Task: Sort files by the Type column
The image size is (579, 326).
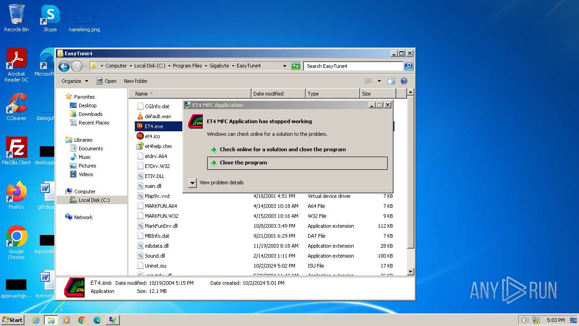Action: pyautogui.click(x=332, y=94)
